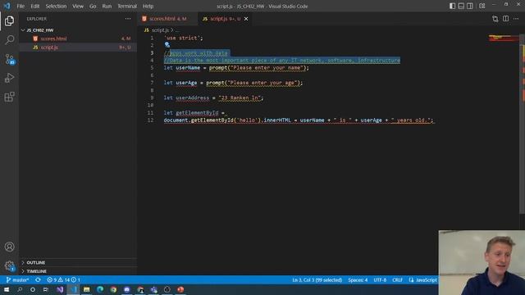This screenshot has width=525, height=295.
Task: Open the Run menu
Action: [x=107, y=6]
